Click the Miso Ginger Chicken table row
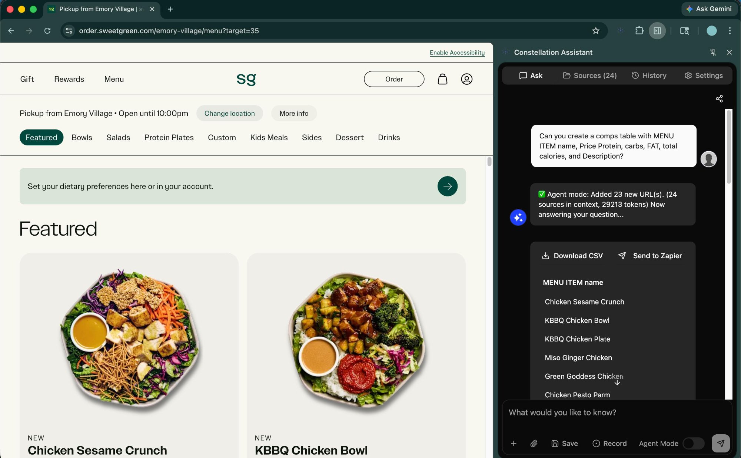 (578, 357)
